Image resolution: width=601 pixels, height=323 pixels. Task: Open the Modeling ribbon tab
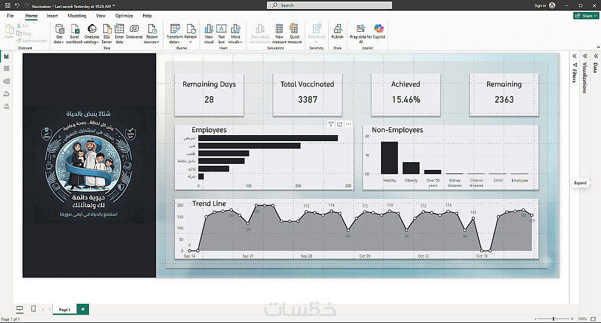pyautogui.click(x=77, y=16)
